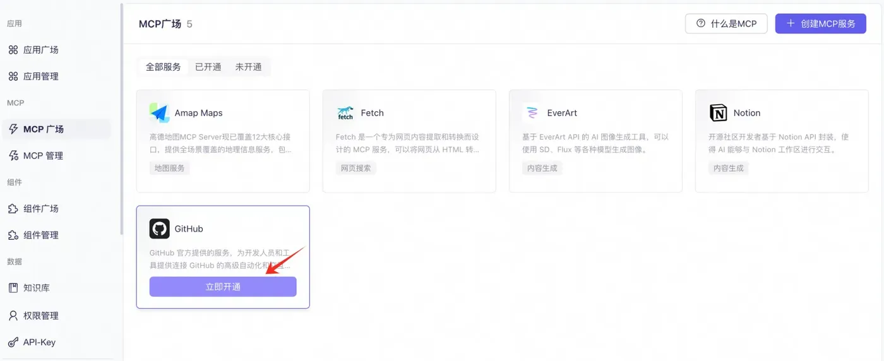Viewport: 884px width, 361px height.
Task: Click the question mark icon in 什么是MCP
Action: click(700, 24)
